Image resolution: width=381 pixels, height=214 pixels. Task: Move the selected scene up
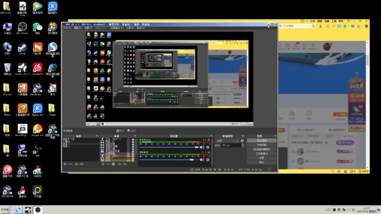[76, 164]
